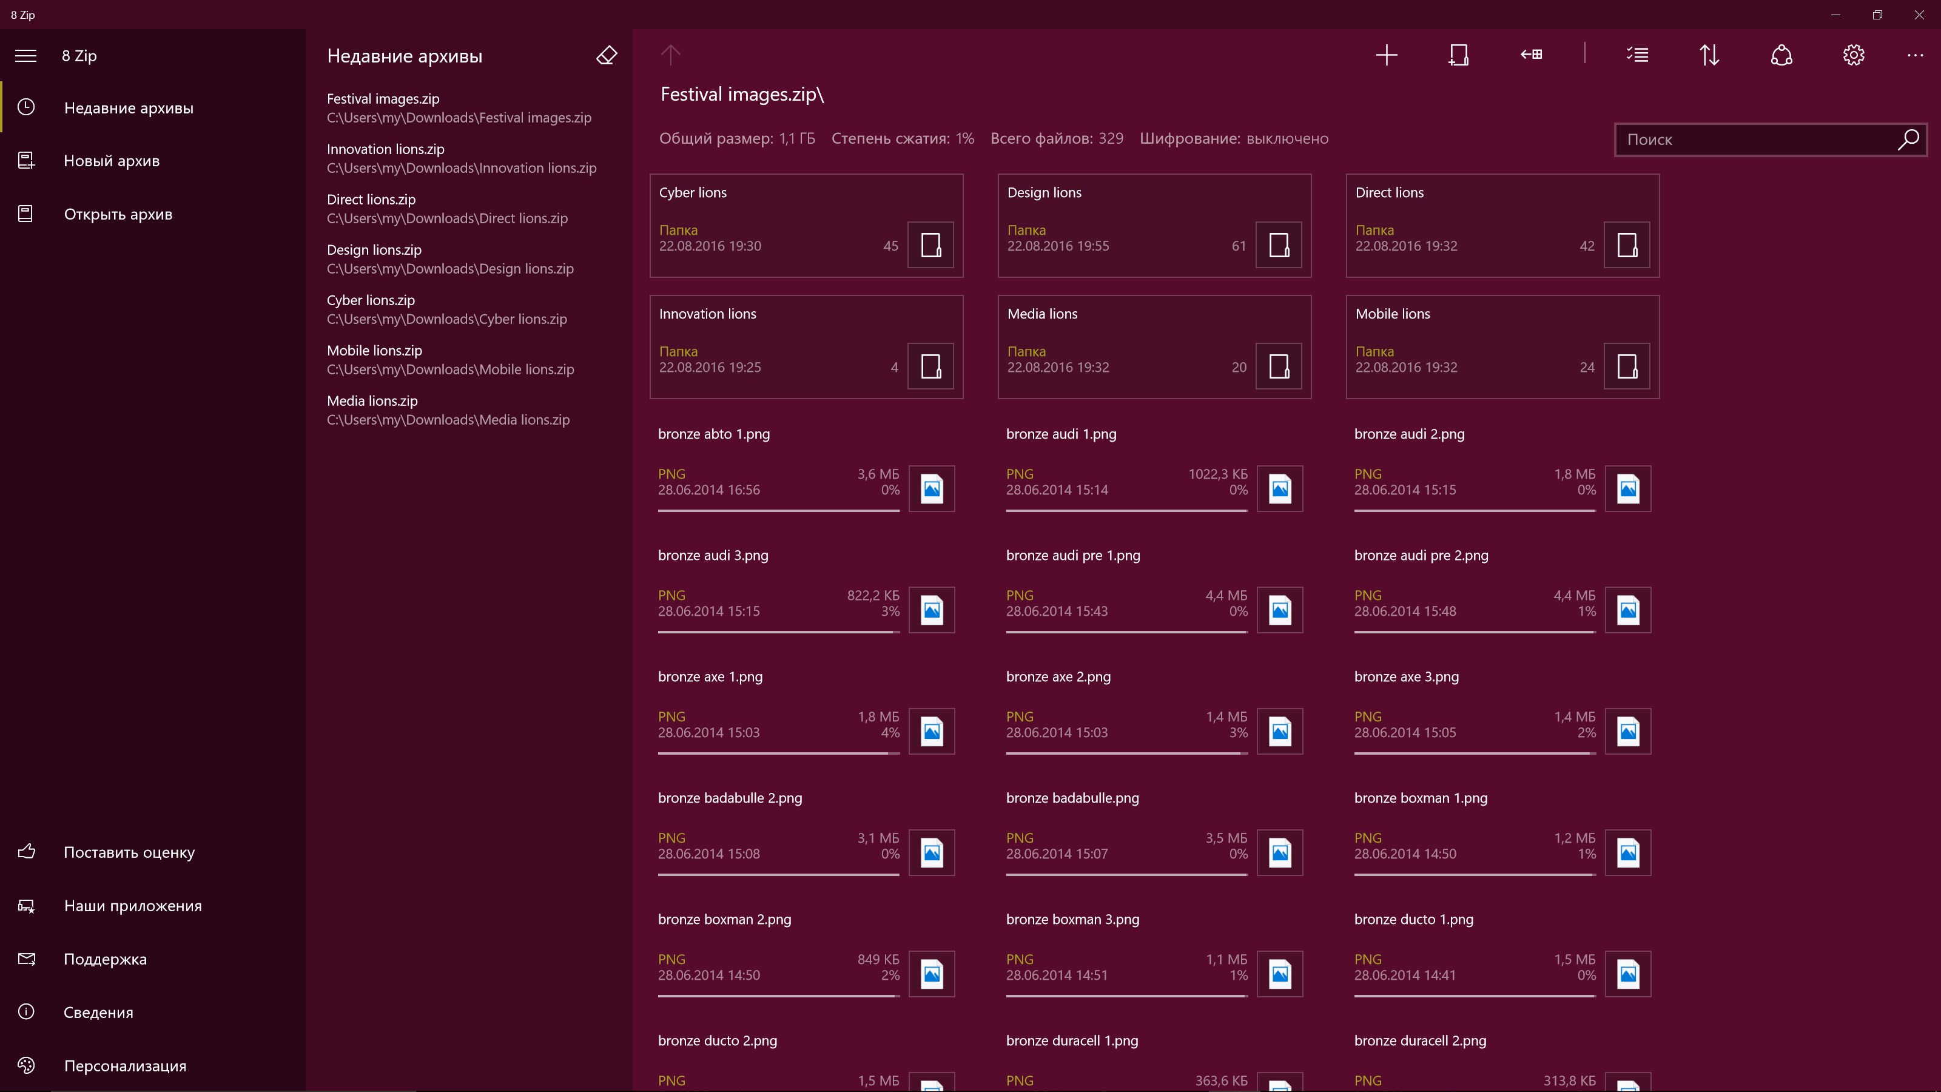Open recent archive Direct lions.zip
Viewport: 1941px width, 1092px height.
pos(469,209)
